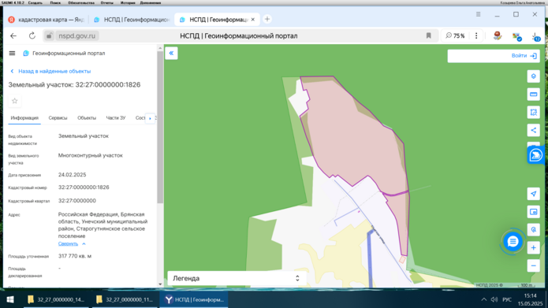Image resolution: width=548 pixels, height=308 pixels.
Task: Open the Части ЗУ tab
Action: (116, 118)
